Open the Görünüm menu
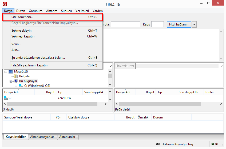The image size is (226, 149). pyautogui.click(x=35, y=11)
